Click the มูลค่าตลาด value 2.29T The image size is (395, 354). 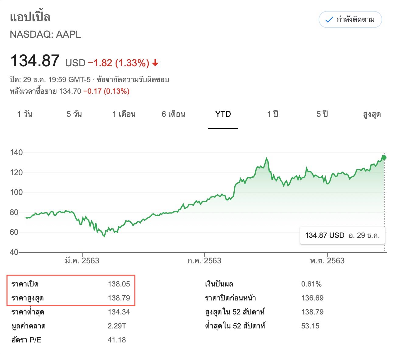pyautogui.click(x=117, y=326)
